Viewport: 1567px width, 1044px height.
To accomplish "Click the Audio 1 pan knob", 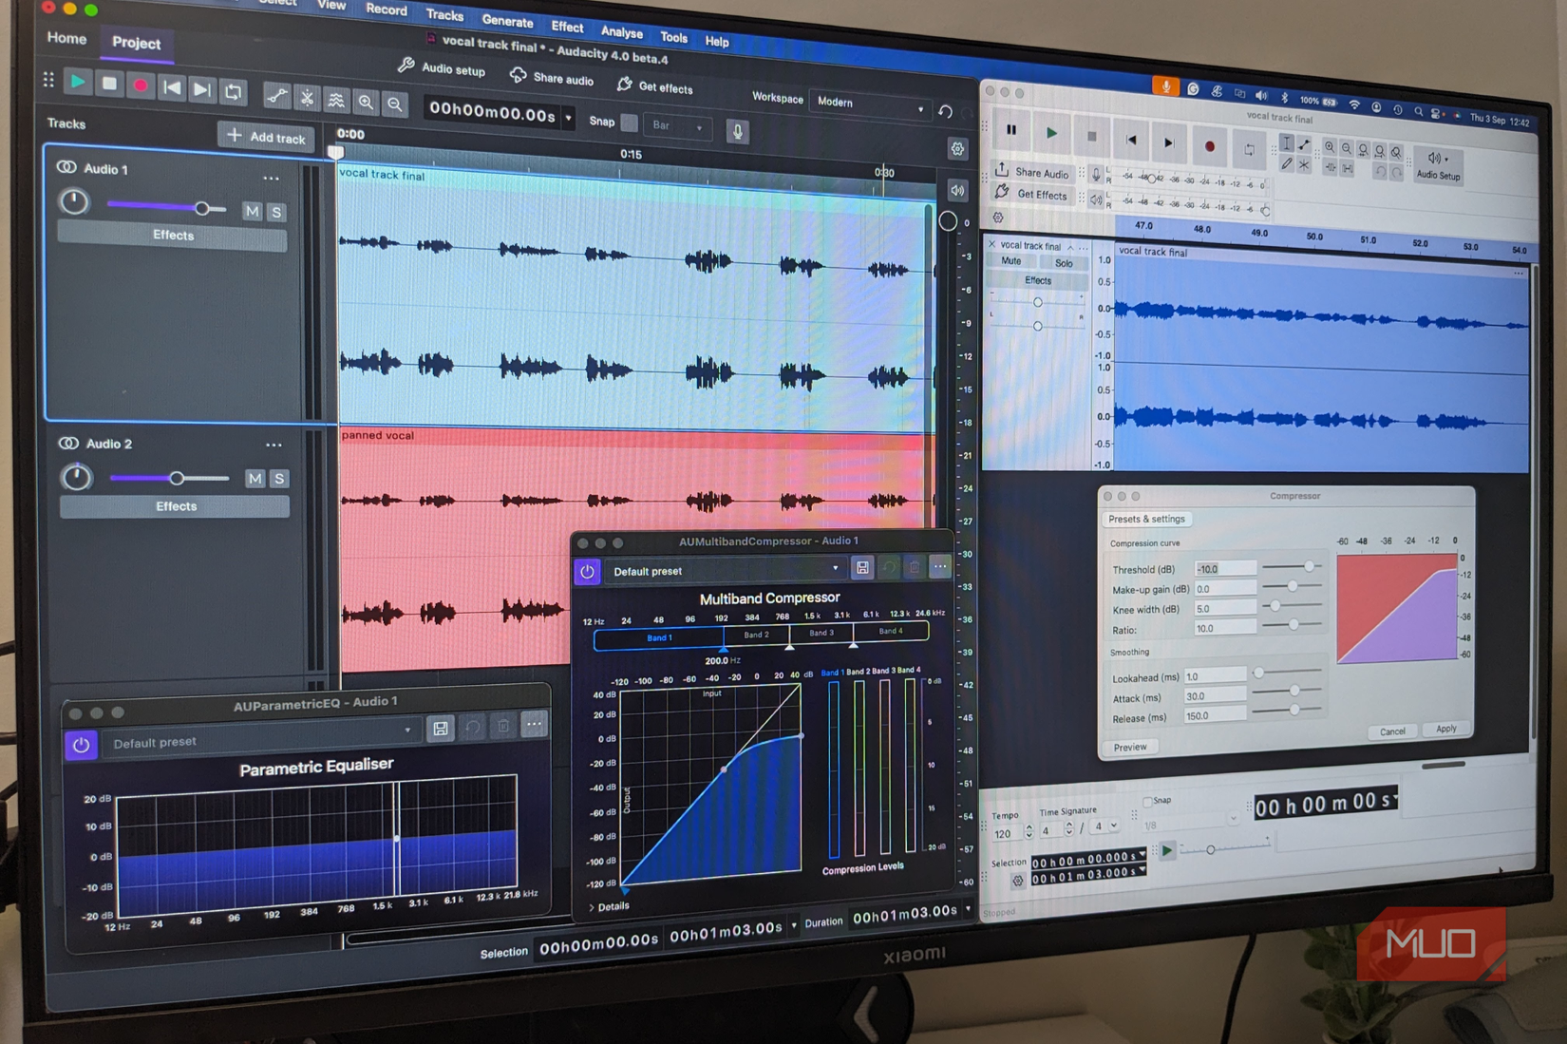I will [x=74, y=201].
